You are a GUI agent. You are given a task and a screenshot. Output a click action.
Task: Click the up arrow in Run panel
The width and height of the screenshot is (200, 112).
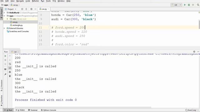pos(10,56)
